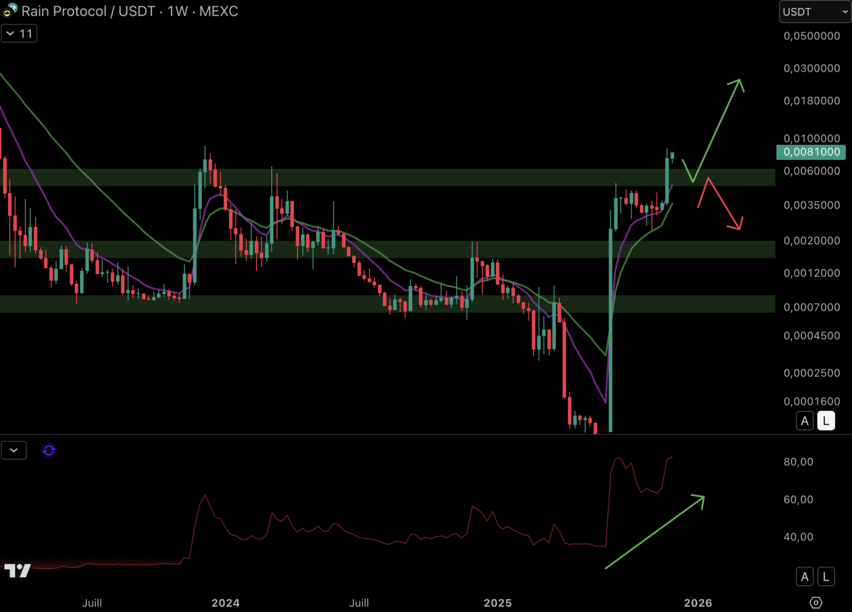Click the Rain Protocol / USDT symbol title

click(x=129, y=11)
